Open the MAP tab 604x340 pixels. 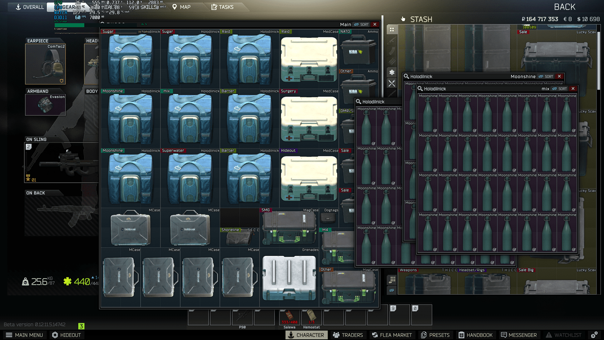(x=182, y=7)
